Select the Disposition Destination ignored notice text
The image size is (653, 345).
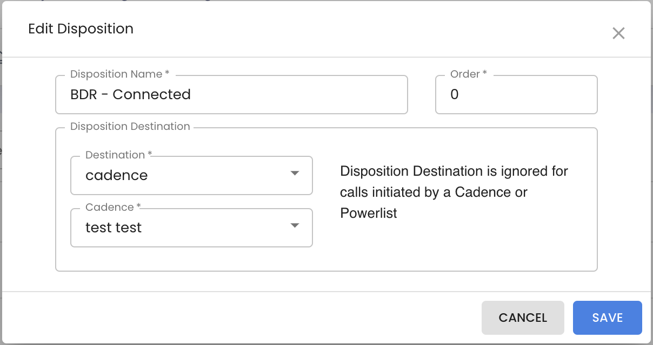(454, 192)
